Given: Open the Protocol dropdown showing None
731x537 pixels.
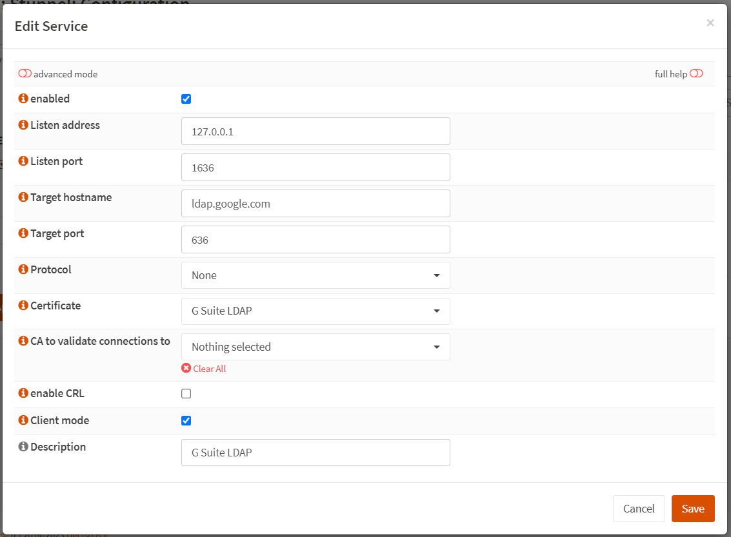Looking at the screenshot, I should tap(315, 275).
